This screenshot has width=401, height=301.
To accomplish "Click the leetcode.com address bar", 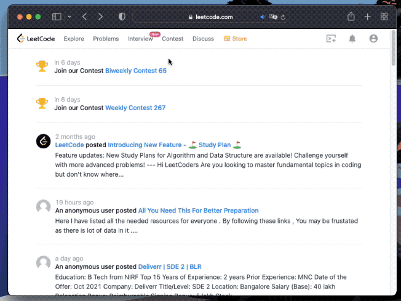I will [210, 17].
